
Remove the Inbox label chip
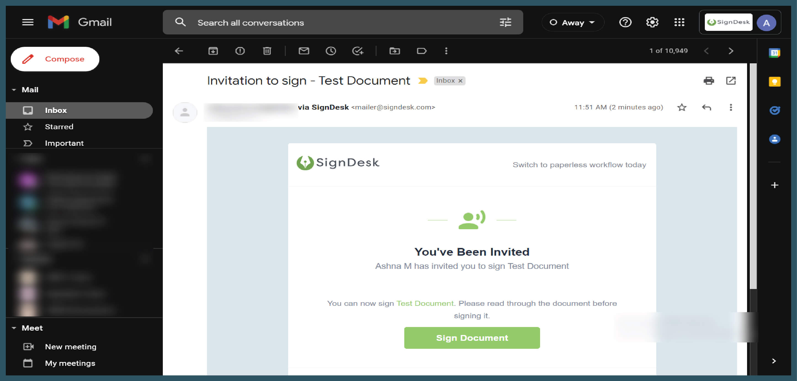(x=460, y=81)
